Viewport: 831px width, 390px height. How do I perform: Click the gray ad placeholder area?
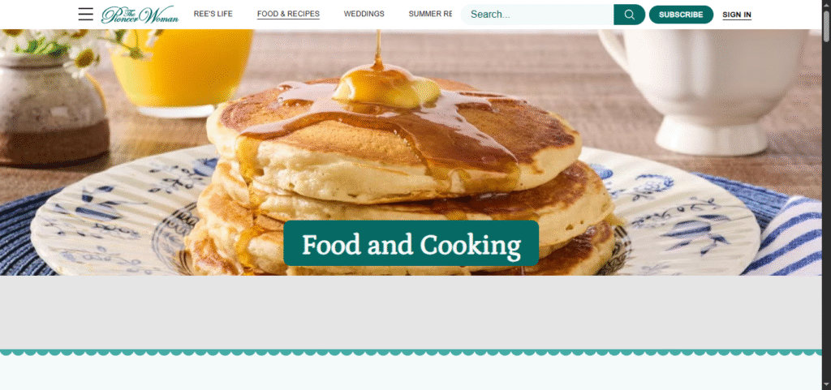click(x=411, y=312)
